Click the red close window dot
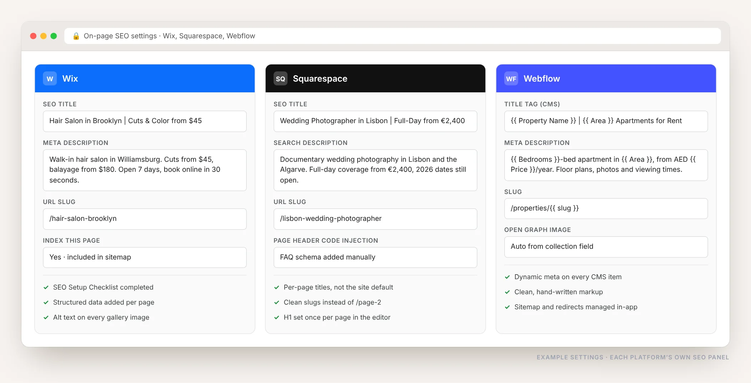 33,36
